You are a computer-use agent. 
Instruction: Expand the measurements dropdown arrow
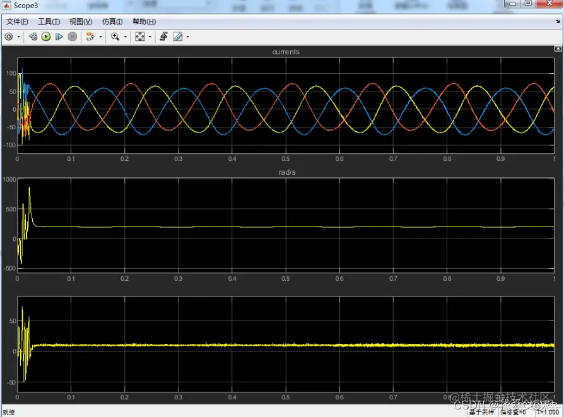188,37
